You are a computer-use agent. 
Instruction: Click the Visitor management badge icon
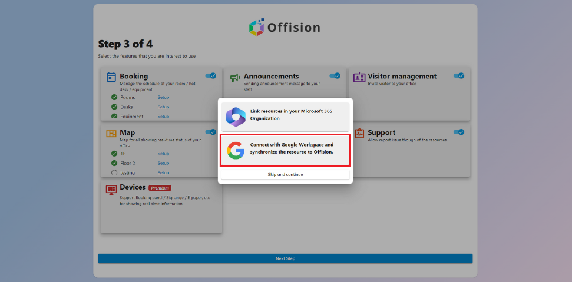click(359, 77)
